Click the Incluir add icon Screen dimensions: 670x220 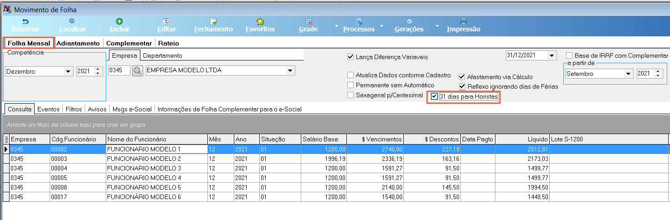click(x=119, y=21)
